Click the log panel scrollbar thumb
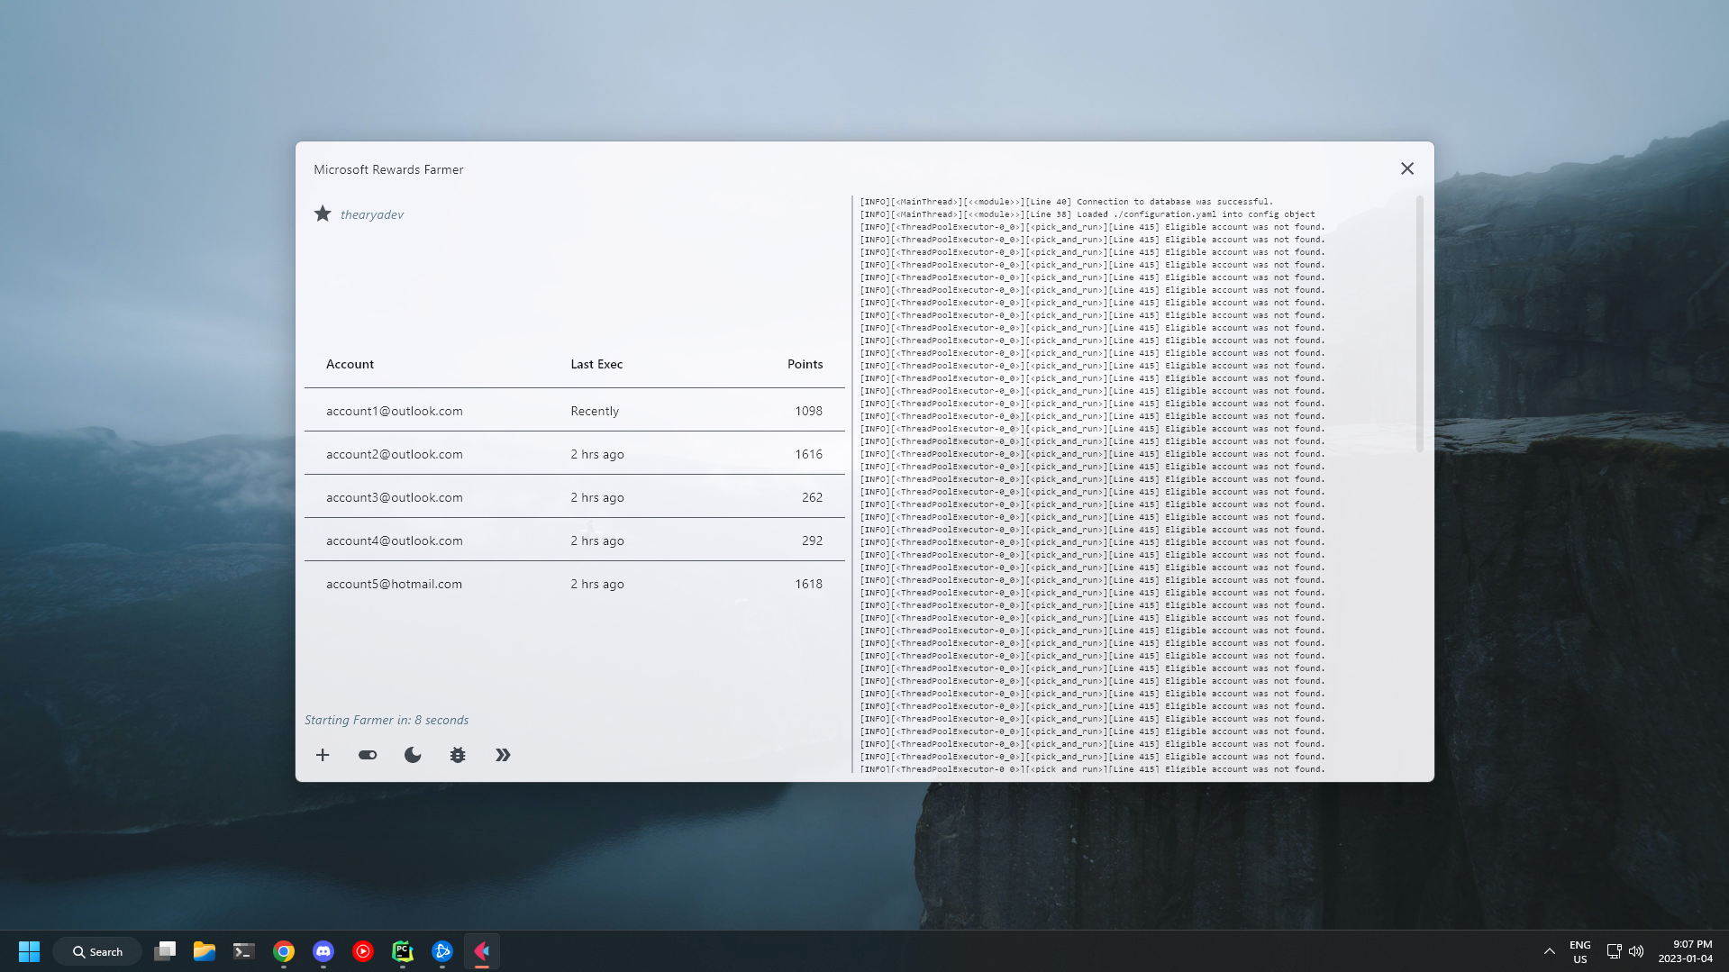The height and width of the screenshot is (972, 1729). coord(1419,324)
